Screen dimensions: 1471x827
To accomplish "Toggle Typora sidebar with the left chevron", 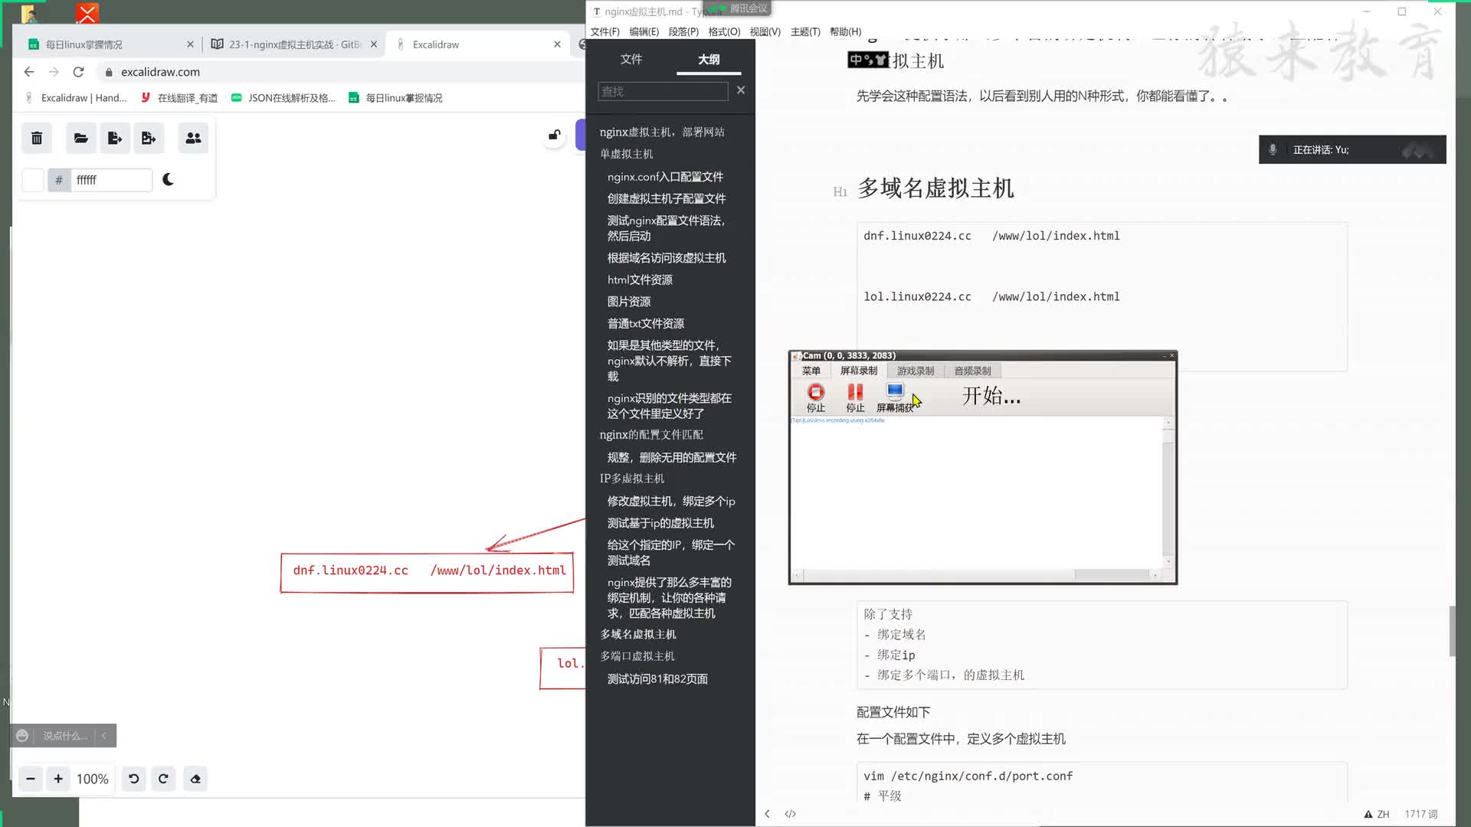I will [767, 814].
